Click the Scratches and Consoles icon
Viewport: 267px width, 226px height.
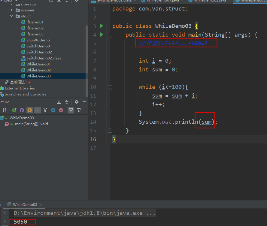[x=2, y=94]
